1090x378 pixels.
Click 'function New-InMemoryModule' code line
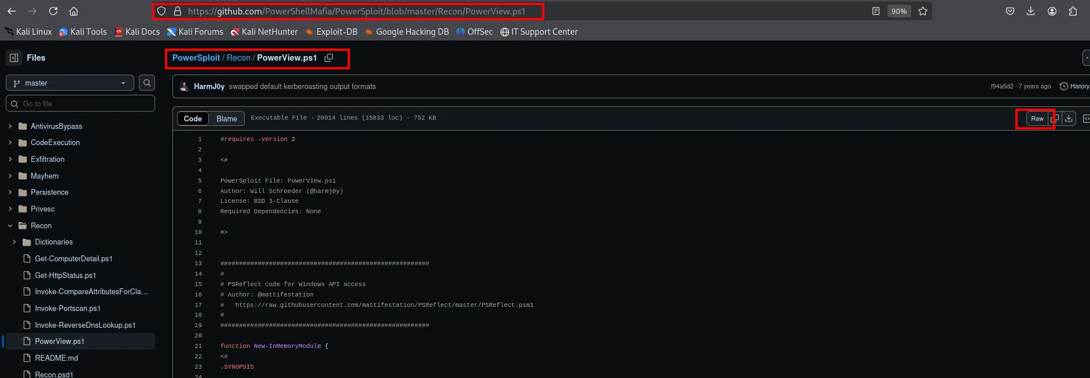pos(274,346)
